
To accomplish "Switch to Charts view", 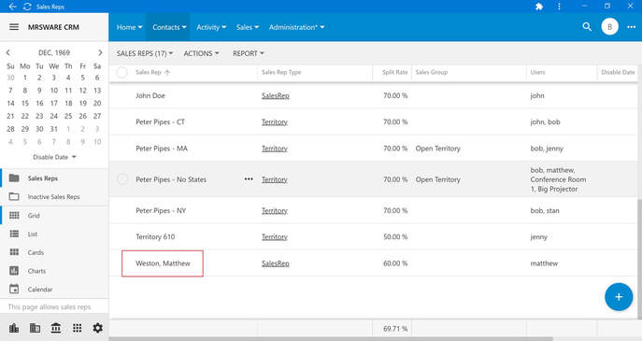I will (54, 271).
